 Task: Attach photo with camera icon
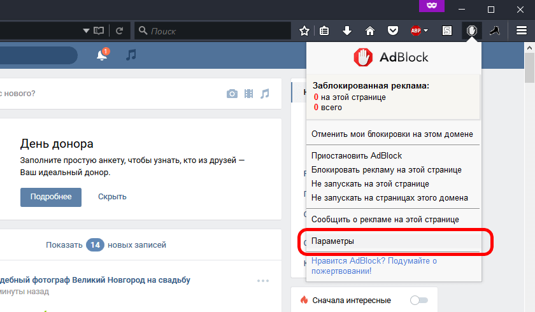[232, 94]
